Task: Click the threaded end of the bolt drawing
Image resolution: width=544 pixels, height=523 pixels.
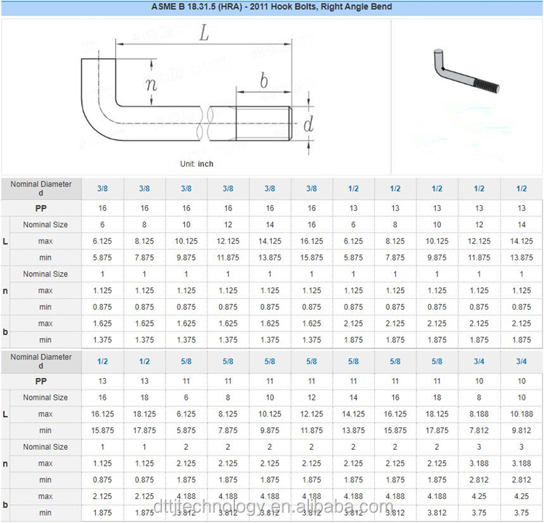Action: coord(263,124)
